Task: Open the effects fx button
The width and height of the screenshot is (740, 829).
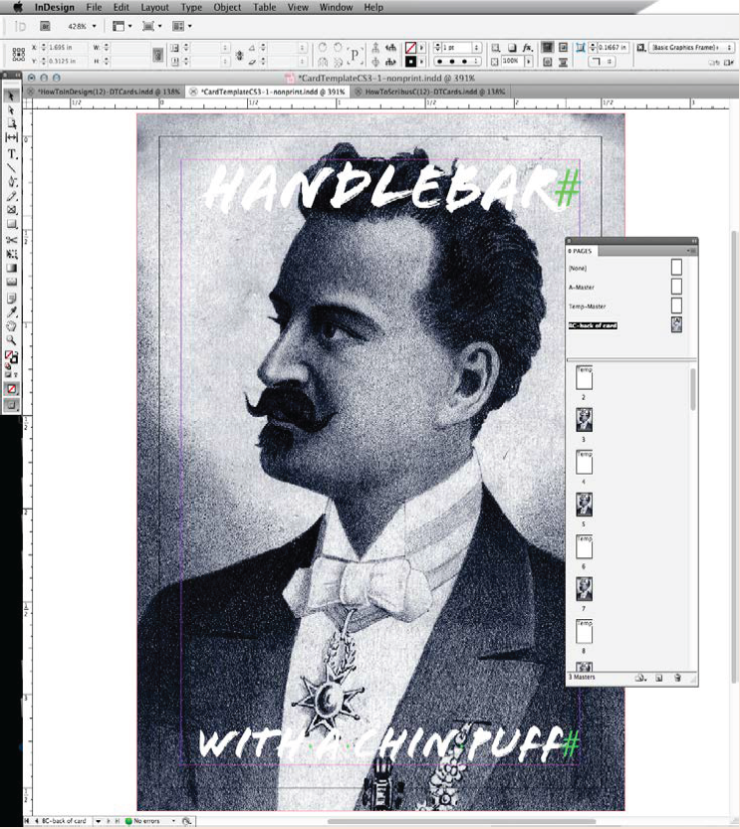Action: click(x=528, y=47)
